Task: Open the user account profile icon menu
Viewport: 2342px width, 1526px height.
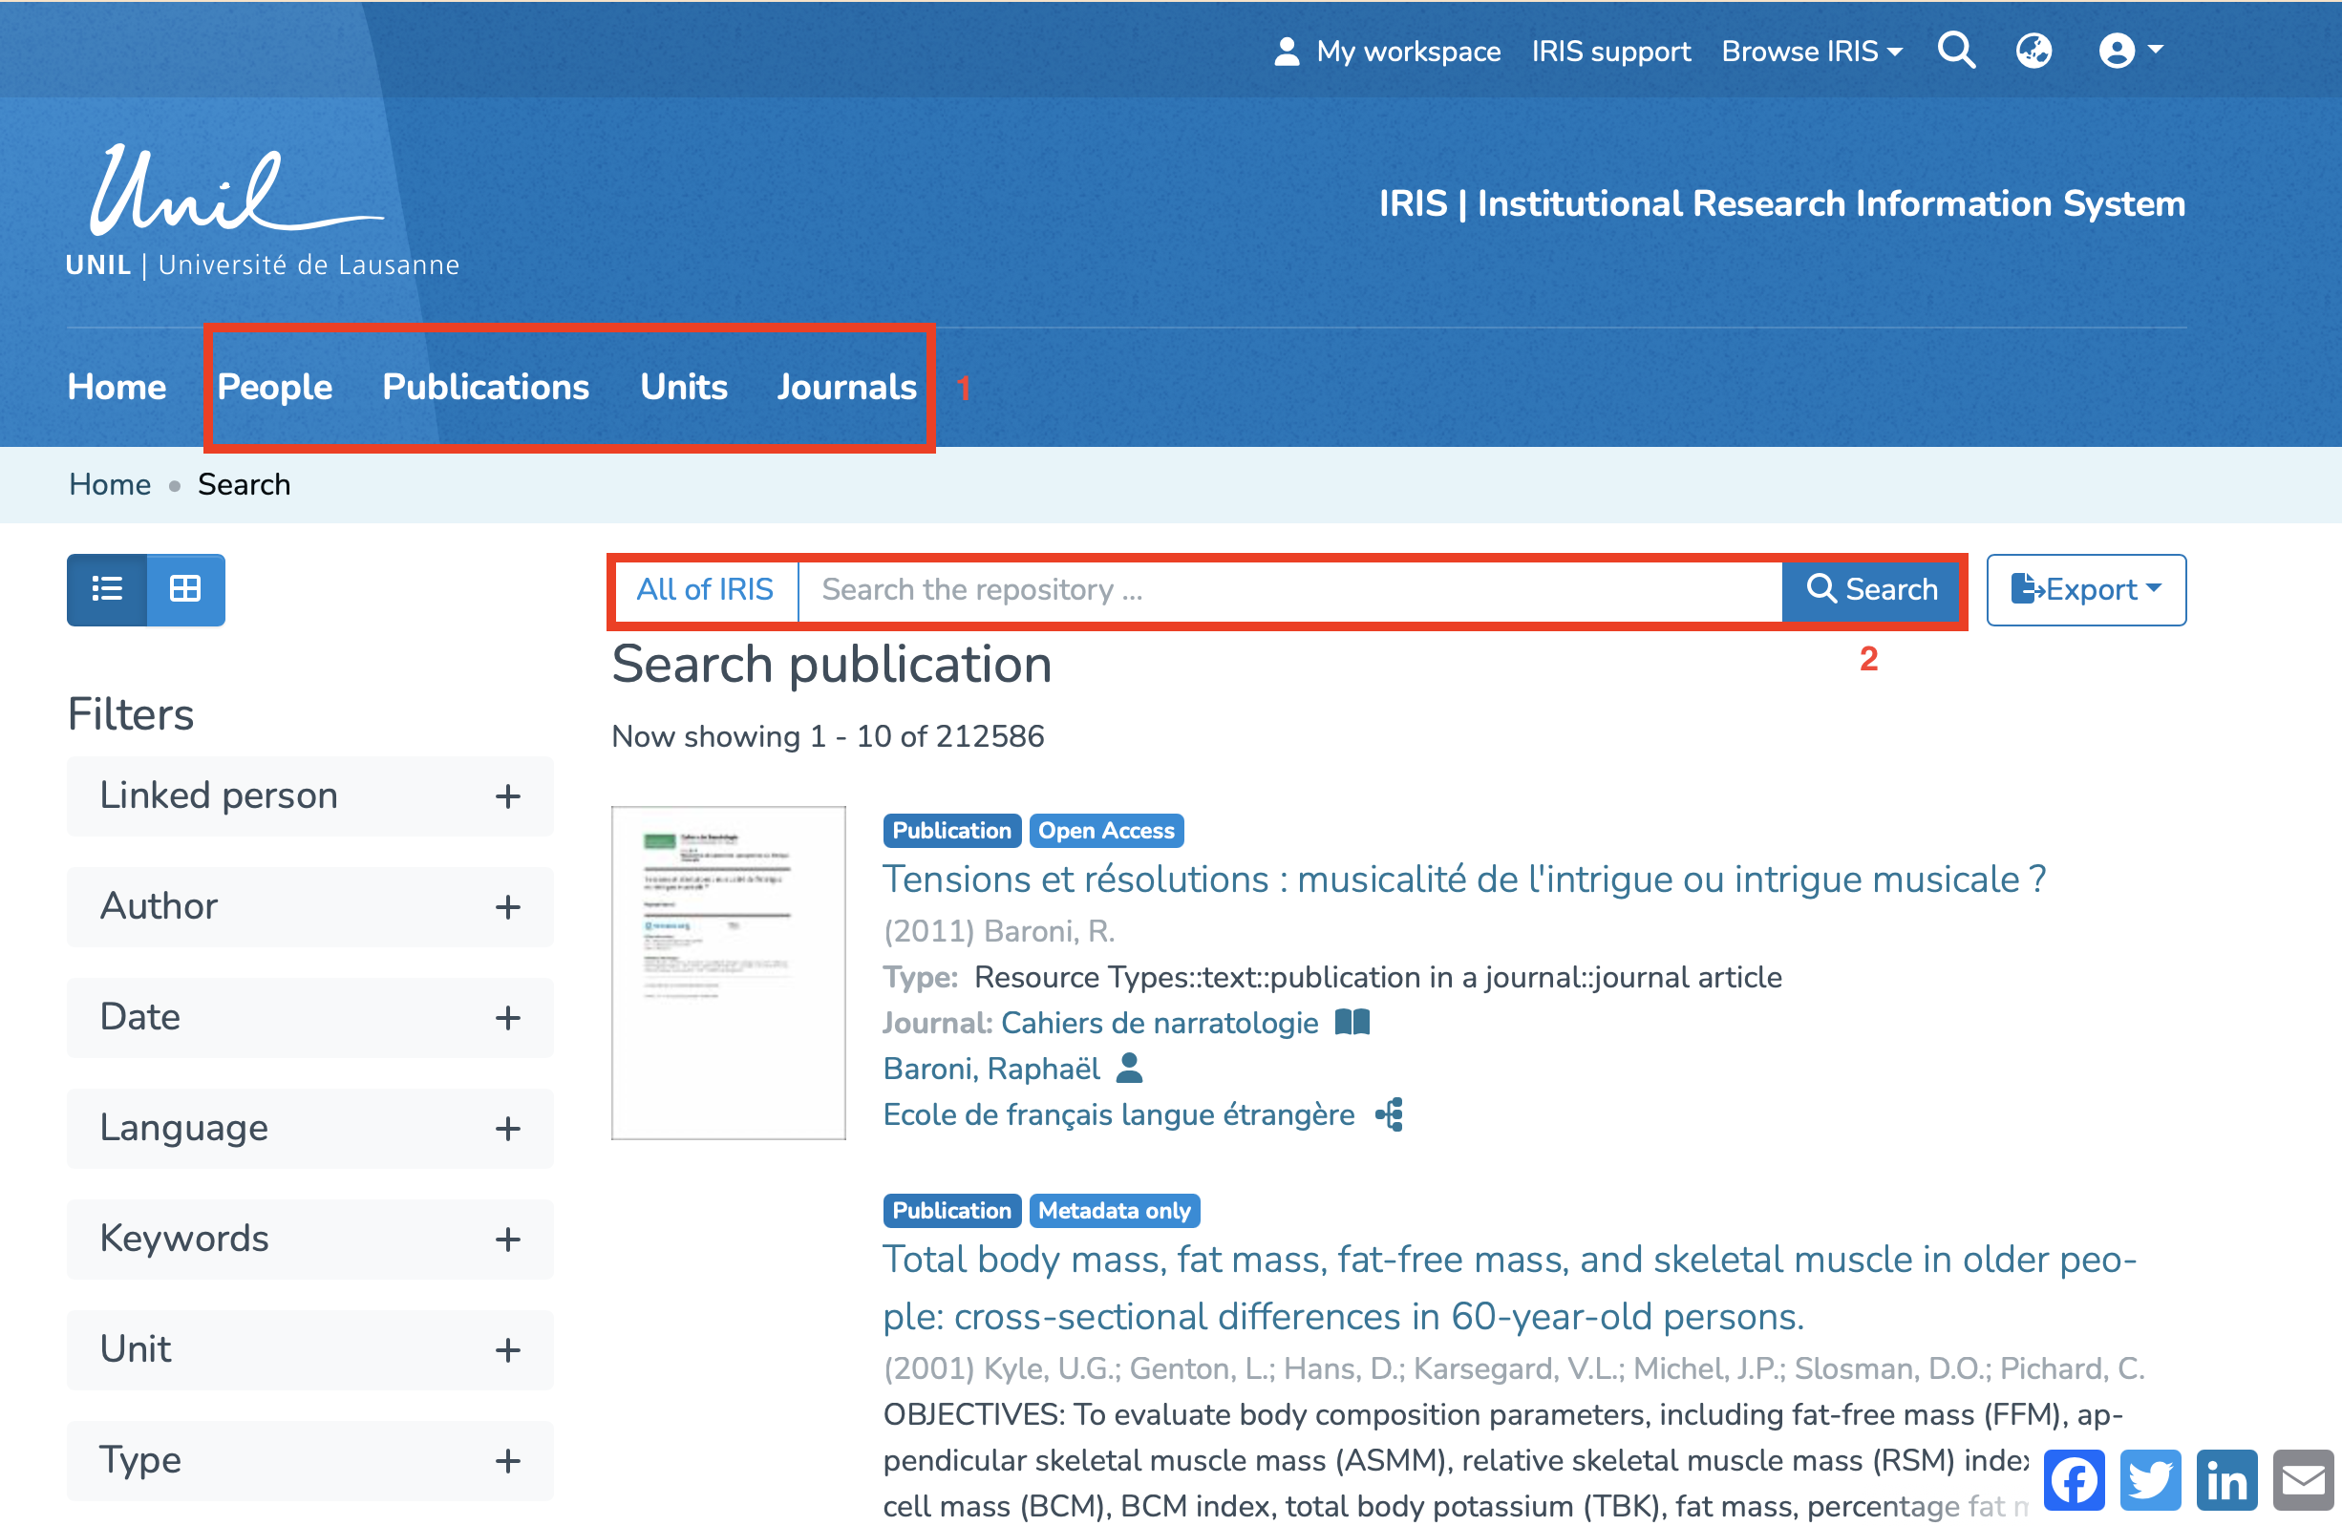Action: point(2128,51)
